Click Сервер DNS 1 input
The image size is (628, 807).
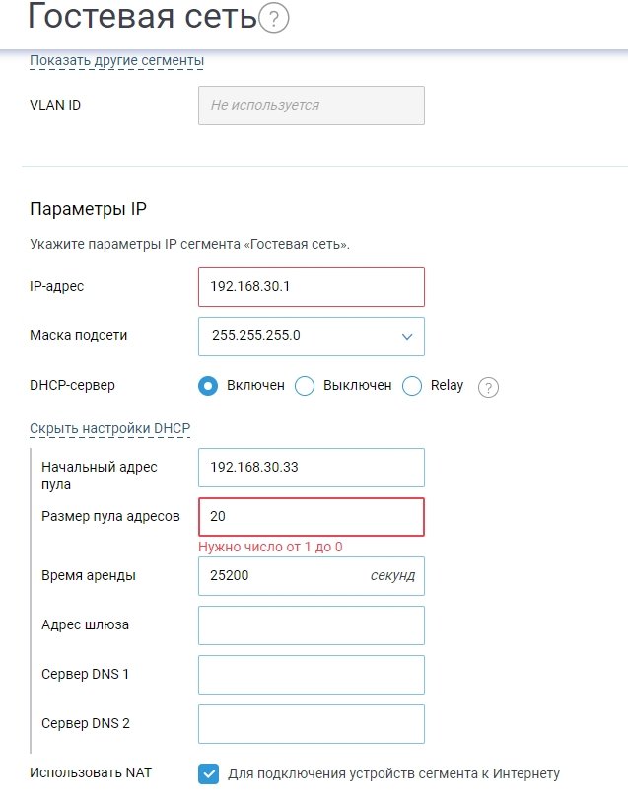(312, 675)
